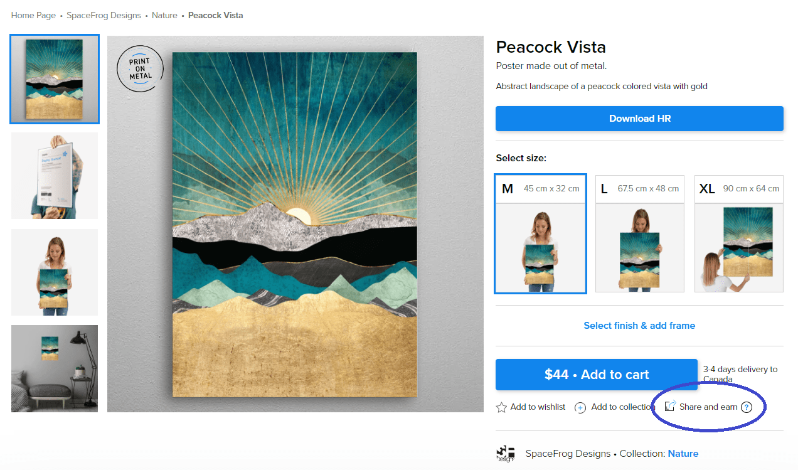Go to Home Page breadcrumb

(x=33, y=15)
